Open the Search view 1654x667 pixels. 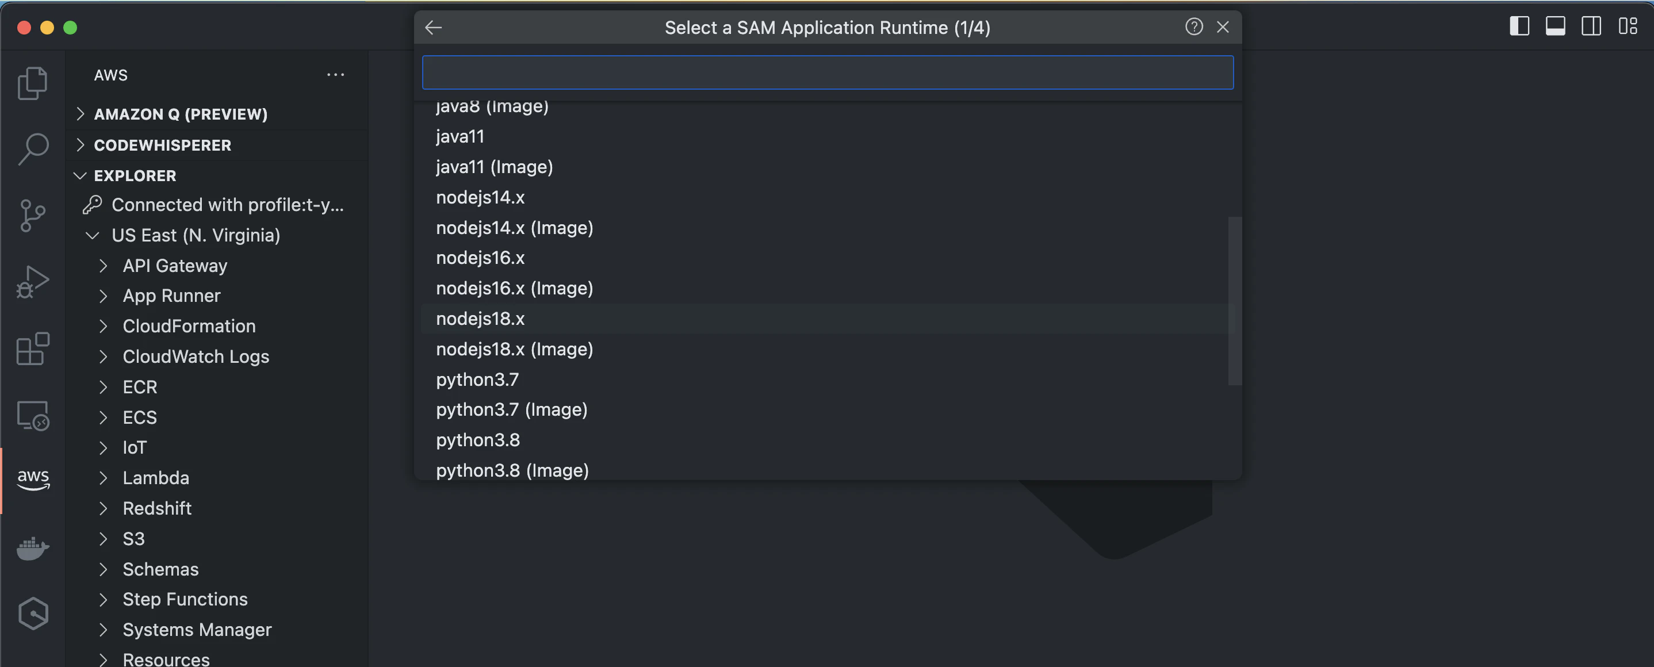(33, 149)
